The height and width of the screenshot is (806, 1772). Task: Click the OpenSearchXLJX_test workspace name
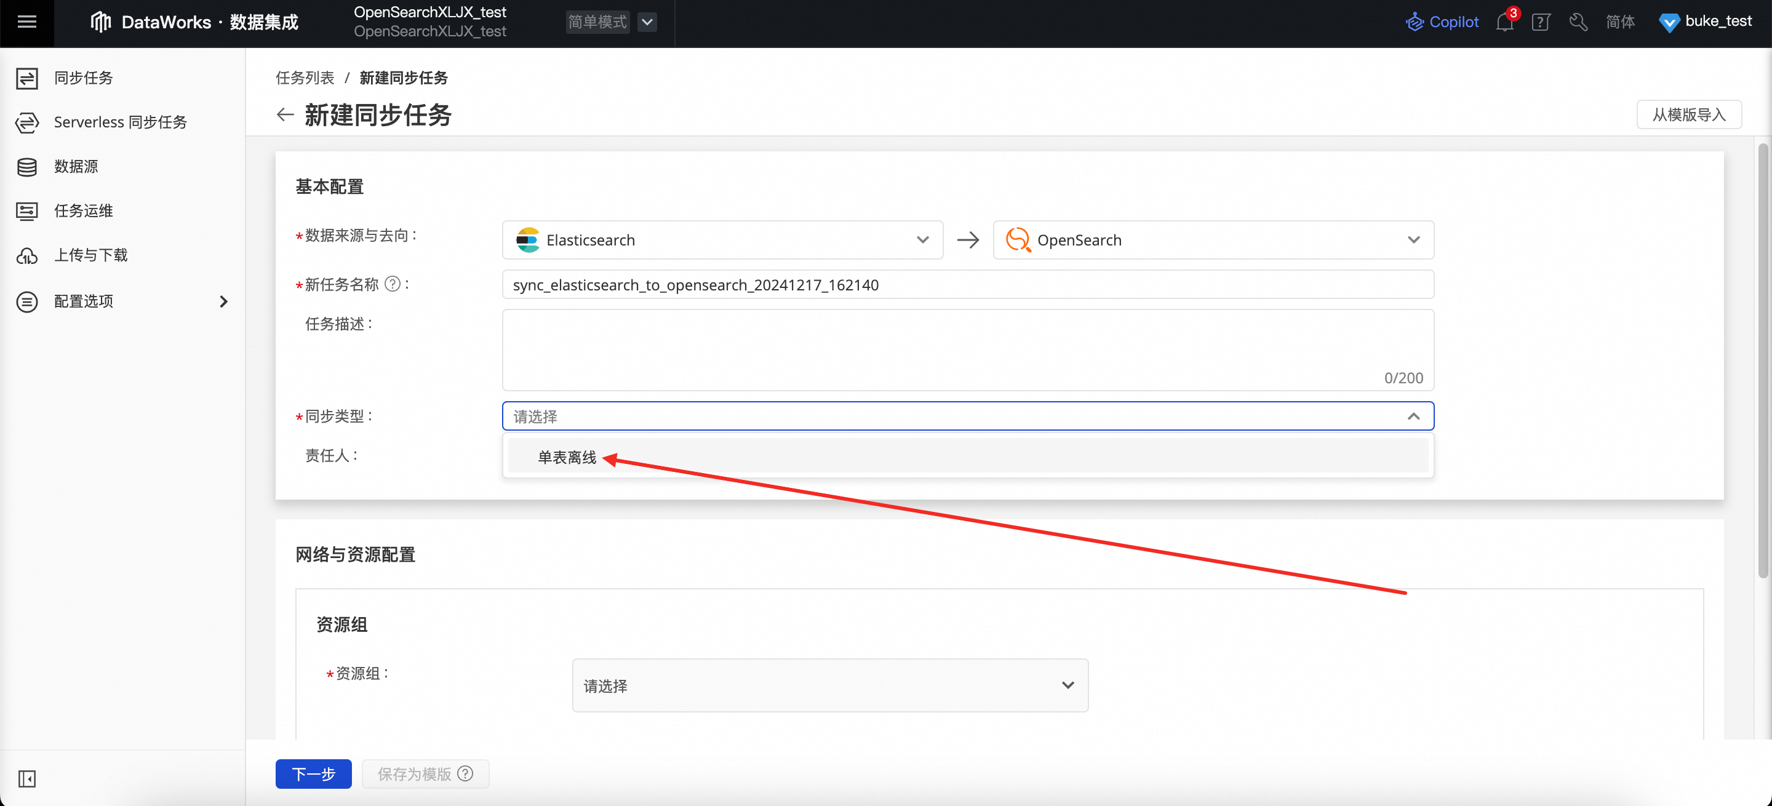pos(430,12)
